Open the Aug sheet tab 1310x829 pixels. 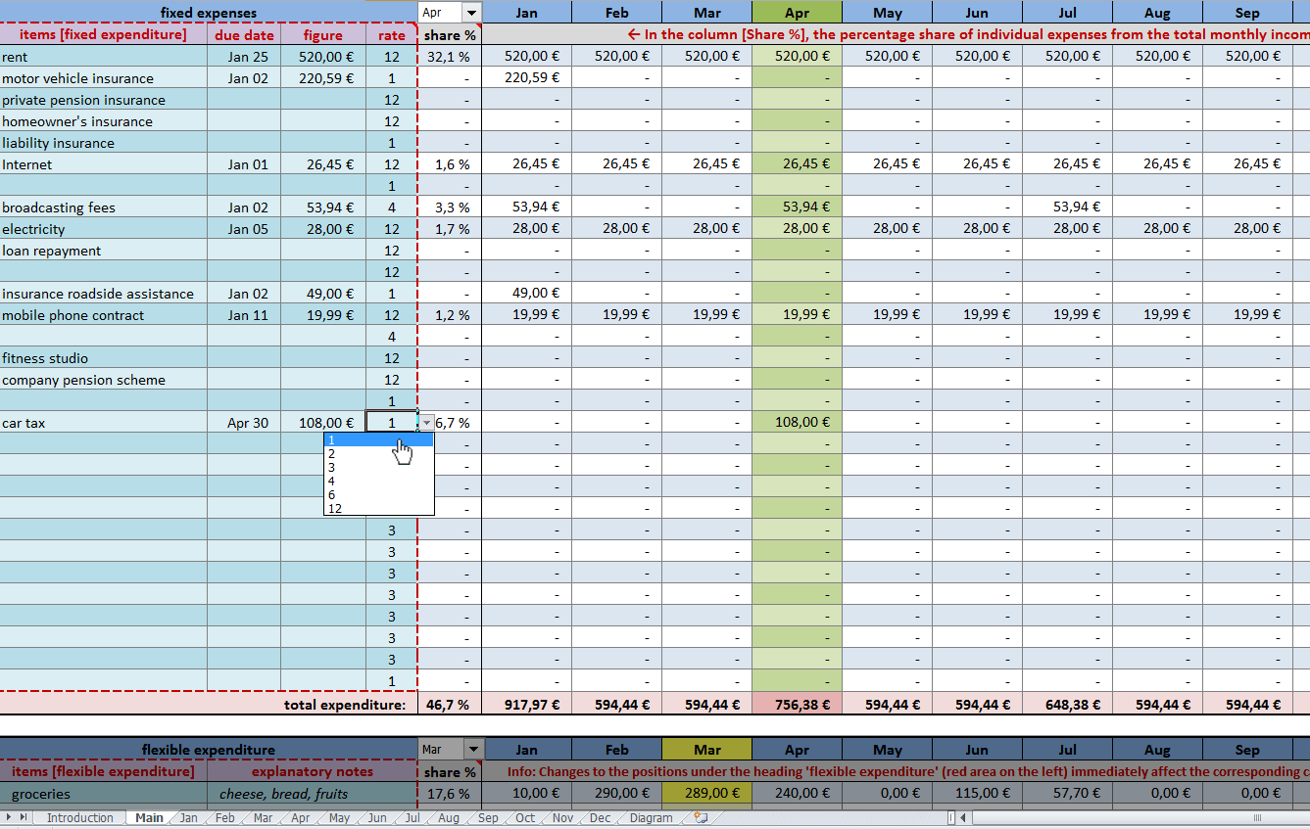pyautogui.click(x=448, y=818)
